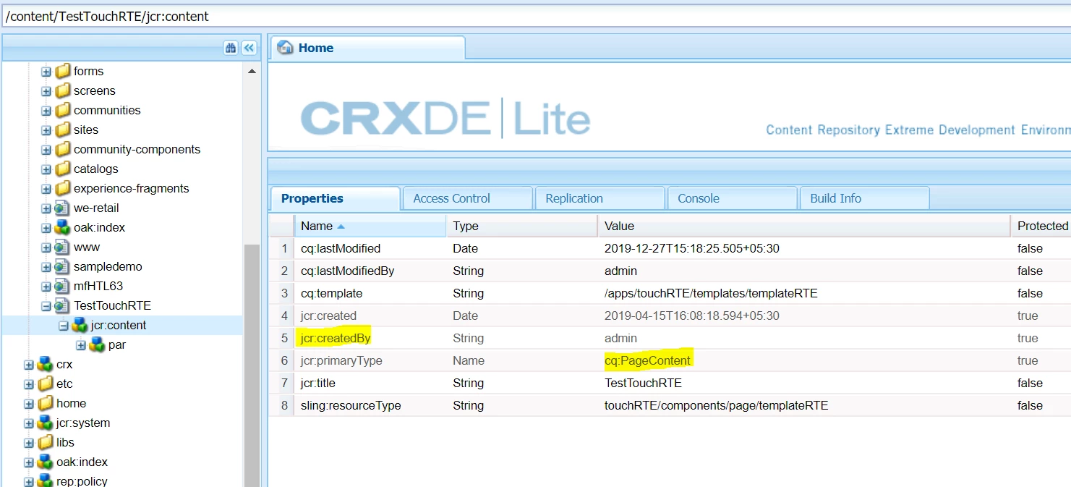Click the www page icon
This screenshot has width=1071, height=487.
pos(63,247)
